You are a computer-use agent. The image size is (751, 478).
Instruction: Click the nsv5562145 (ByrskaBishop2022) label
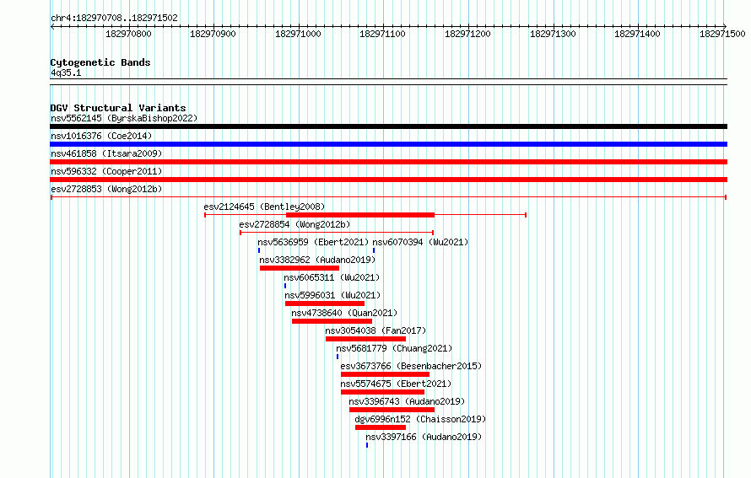pos(124,118)
